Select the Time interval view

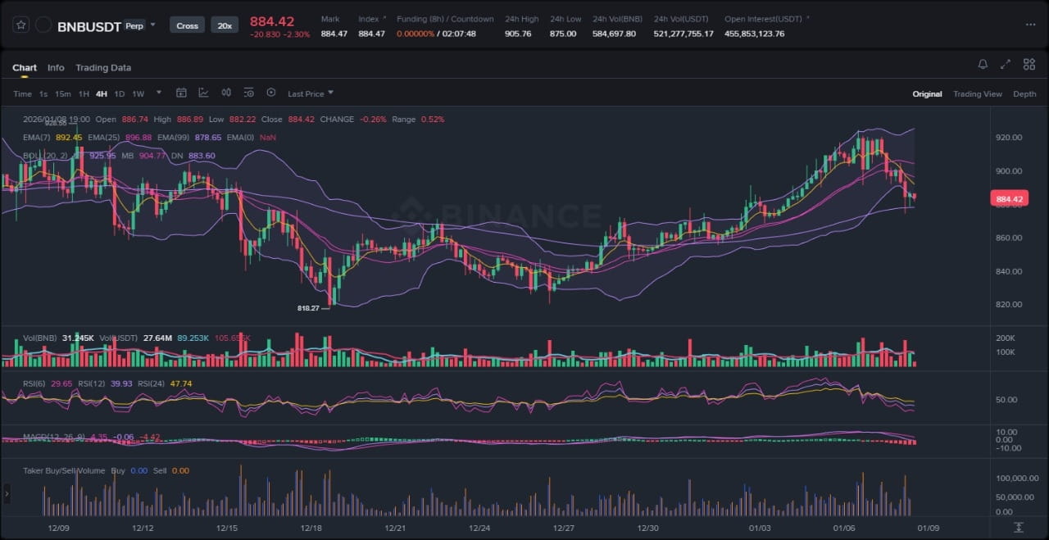22,93
